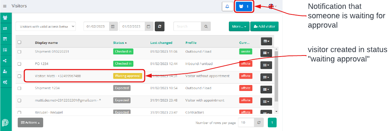Open the row menu for the matti.desmet email row
Screen dimensions: 390x131
coord(266,101)
